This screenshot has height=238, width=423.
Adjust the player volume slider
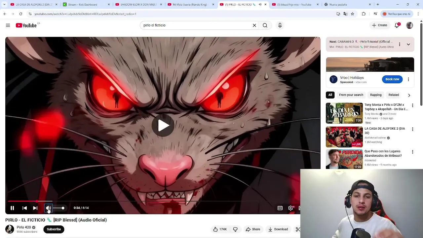[59, 208]
